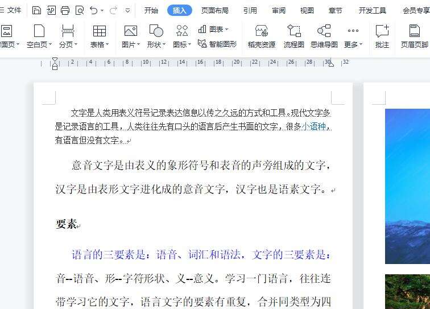The width and height of the screenshot is (430, 309).
Task: Click the line beginning 音--语音、形--字符形状
Action: (193, 279)
